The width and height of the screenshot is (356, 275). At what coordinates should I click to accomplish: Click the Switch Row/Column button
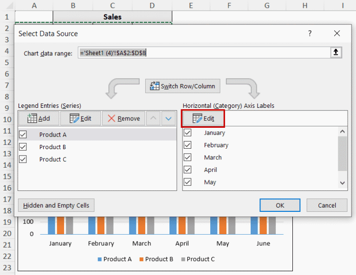[183, 86]
